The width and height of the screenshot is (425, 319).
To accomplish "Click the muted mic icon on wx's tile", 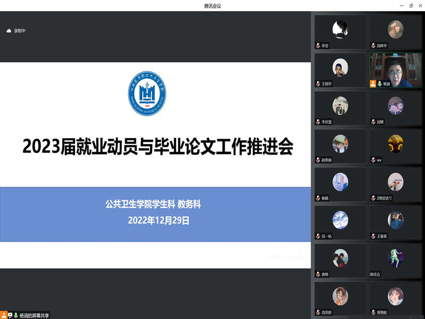I will point(374,160).
